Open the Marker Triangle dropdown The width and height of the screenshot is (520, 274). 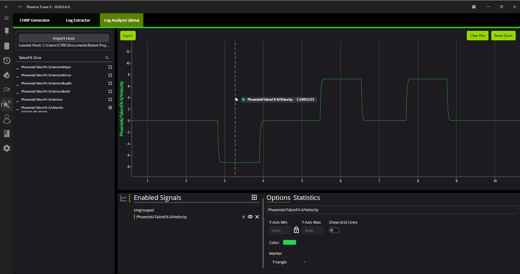click(x=289, y=262)
